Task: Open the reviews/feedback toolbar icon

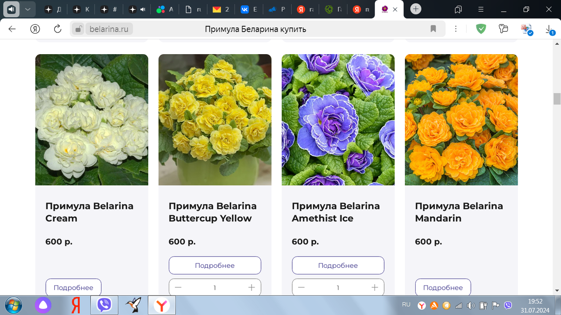Action: (x=503, y=29)
